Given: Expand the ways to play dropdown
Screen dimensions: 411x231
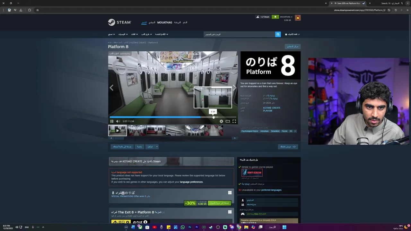Looking at the screenshot, I should (x=146, y=34).
